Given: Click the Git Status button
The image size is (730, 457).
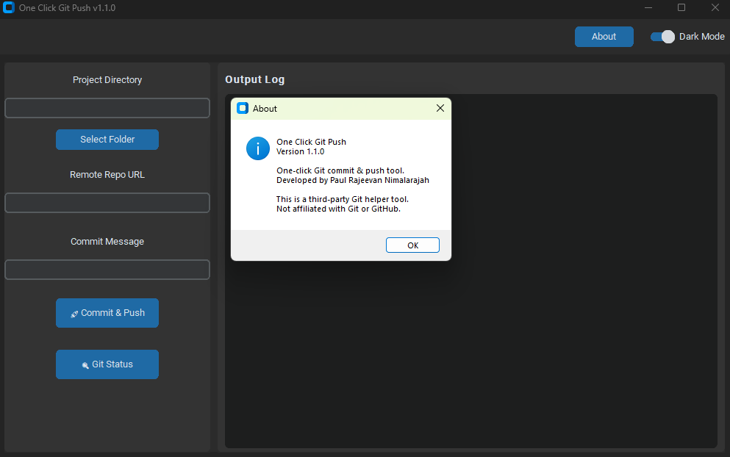Looking at the screenshot, I should pyautogui.click(x=107, y=364).
